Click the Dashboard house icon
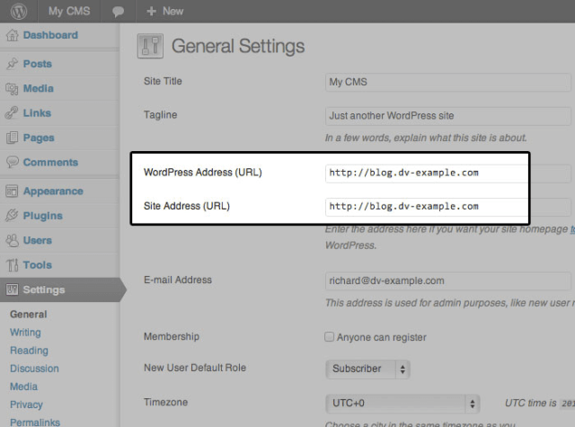The image size is (575, 427). [12, 35]
